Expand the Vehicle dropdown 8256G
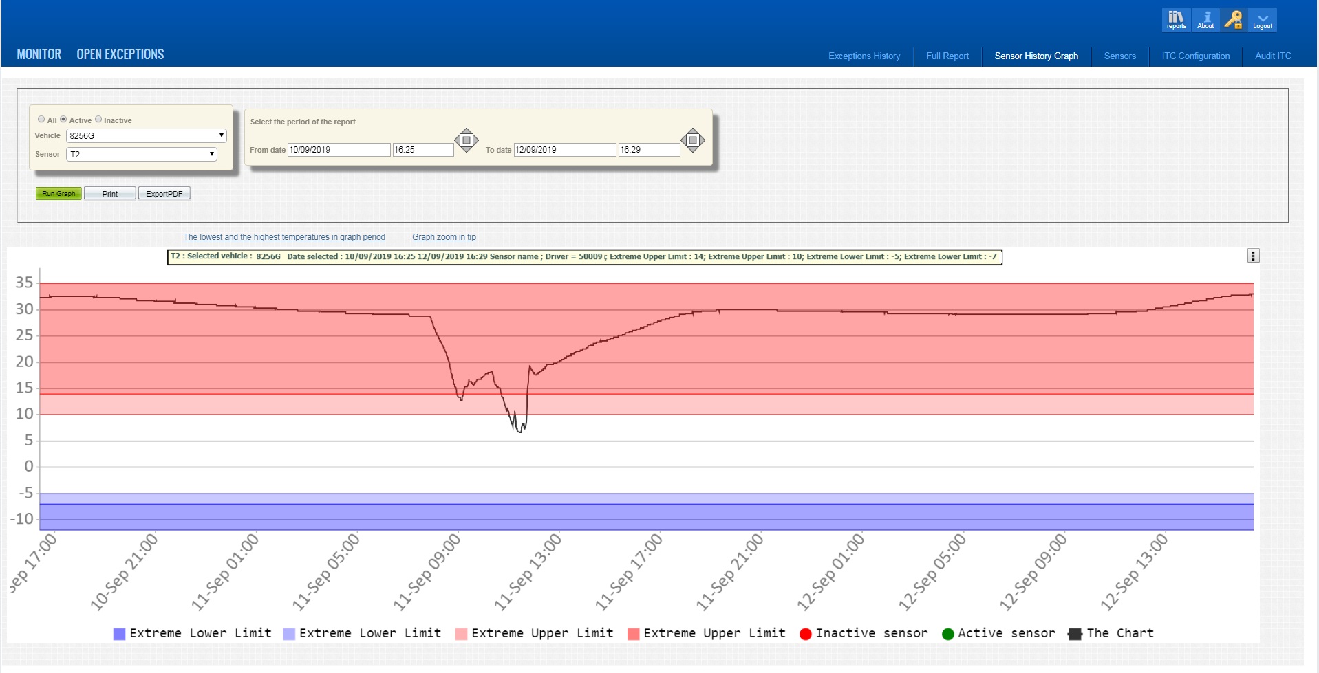The height and width of the screenshot is (673, 1319). (147, 135)
